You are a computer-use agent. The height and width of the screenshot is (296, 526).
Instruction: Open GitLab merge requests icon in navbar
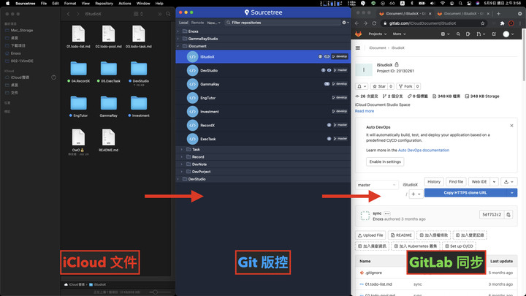point(480,34)
